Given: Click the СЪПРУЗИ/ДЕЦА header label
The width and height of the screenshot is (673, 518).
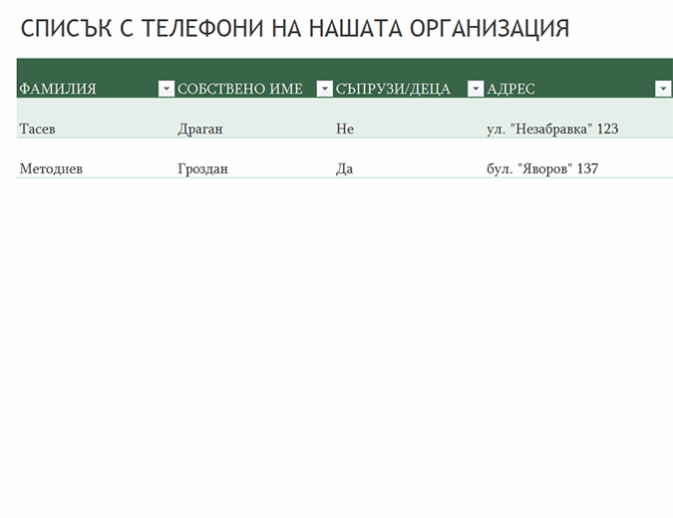Looking at the screenshot, I should (394, 89).
